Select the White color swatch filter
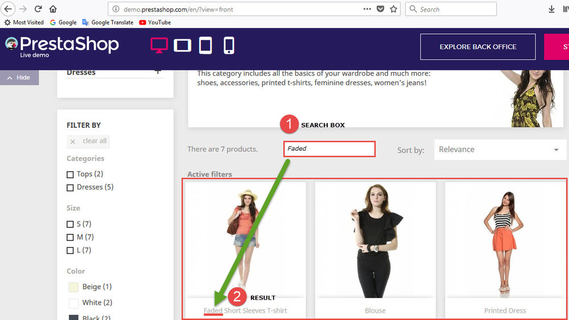 pyautogui.click(x=73, y=302)
